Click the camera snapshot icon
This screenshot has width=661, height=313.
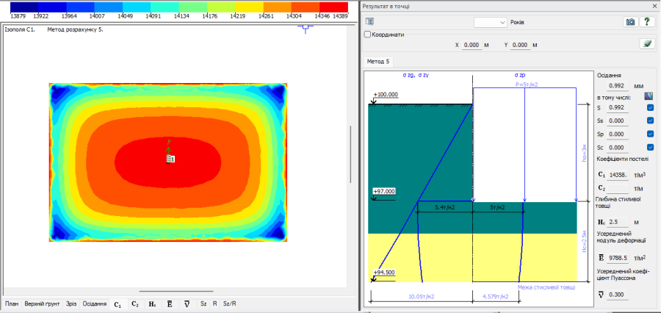pyautogui.click(x=629, y=22)
